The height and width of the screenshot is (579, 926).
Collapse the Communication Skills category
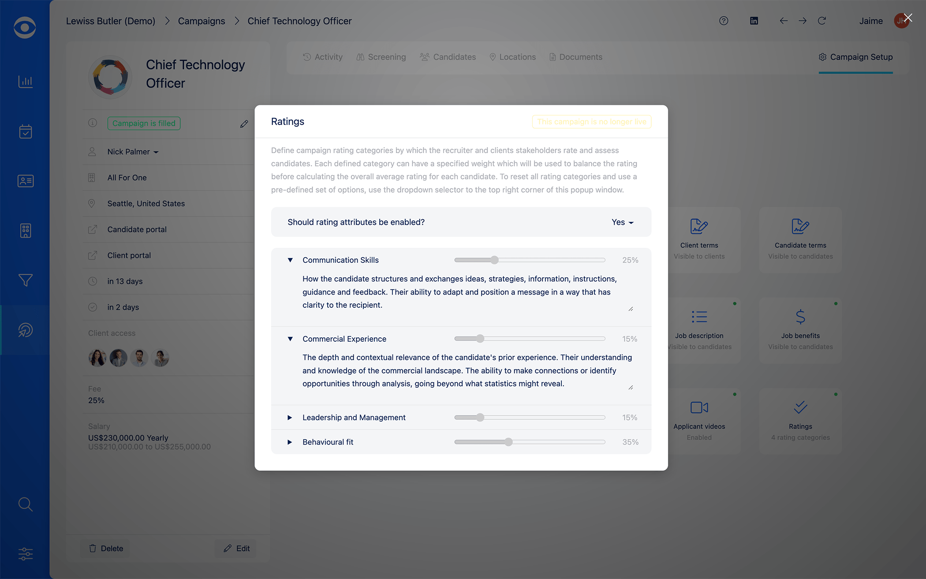tap(290, 260)
